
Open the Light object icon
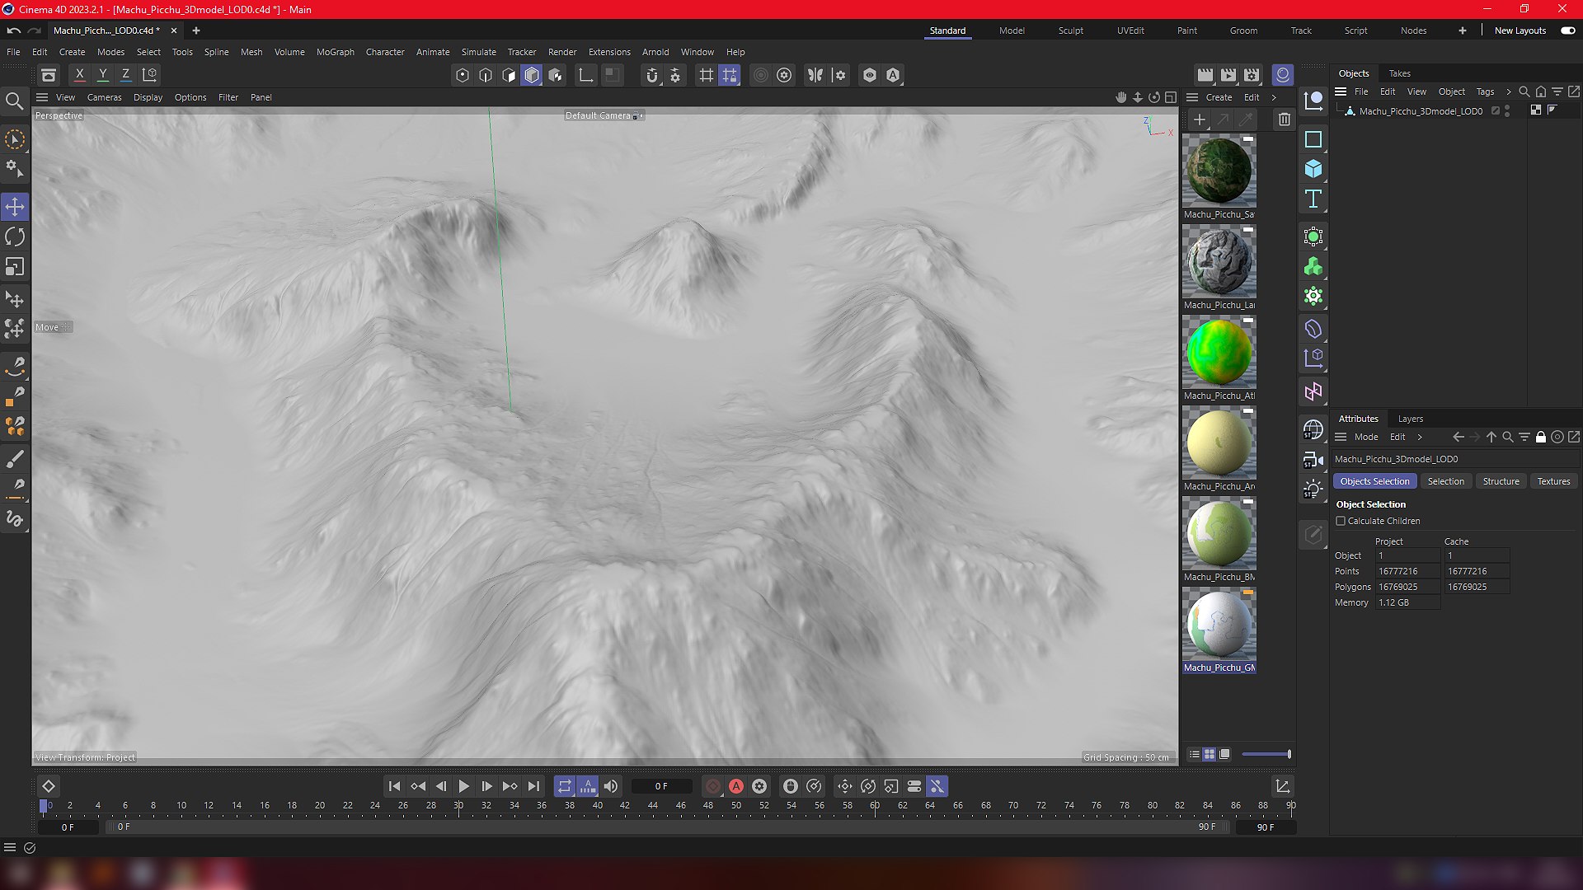[1313, 489]
